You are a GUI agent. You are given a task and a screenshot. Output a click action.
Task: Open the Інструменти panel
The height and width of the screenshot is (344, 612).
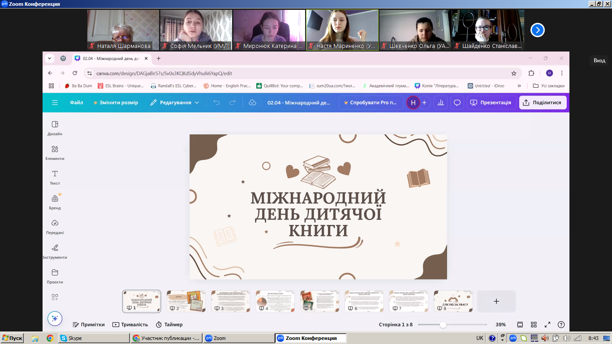(x=55, y=251)
